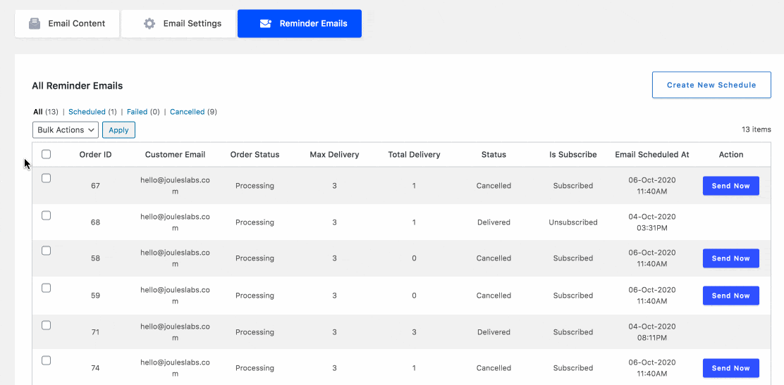The width and height of the screenshot is (784, 385).
Task: Send Now for order 67
Action: [730, 186]
